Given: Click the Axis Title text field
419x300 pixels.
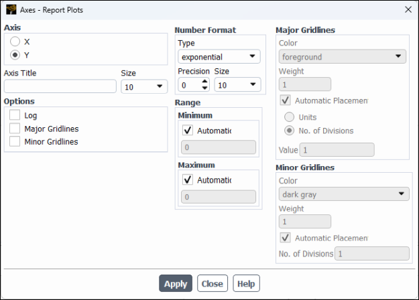Looking at the screenshot, I should click(x=60, y=86).
